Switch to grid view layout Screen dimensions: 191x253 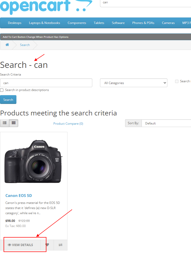(x=14, y=123)
